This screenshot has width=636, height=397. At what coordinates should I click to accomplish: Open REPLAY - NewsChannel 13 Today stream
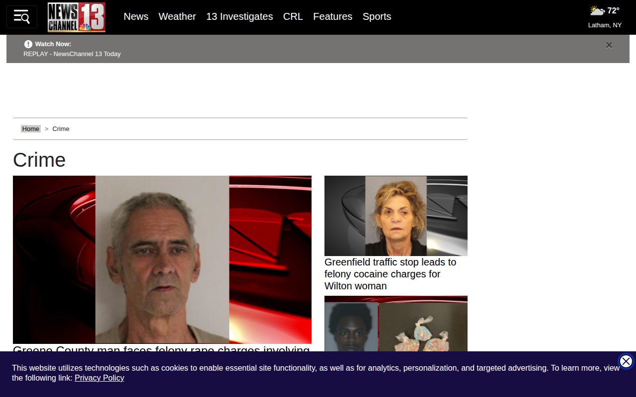coord(72,54)
